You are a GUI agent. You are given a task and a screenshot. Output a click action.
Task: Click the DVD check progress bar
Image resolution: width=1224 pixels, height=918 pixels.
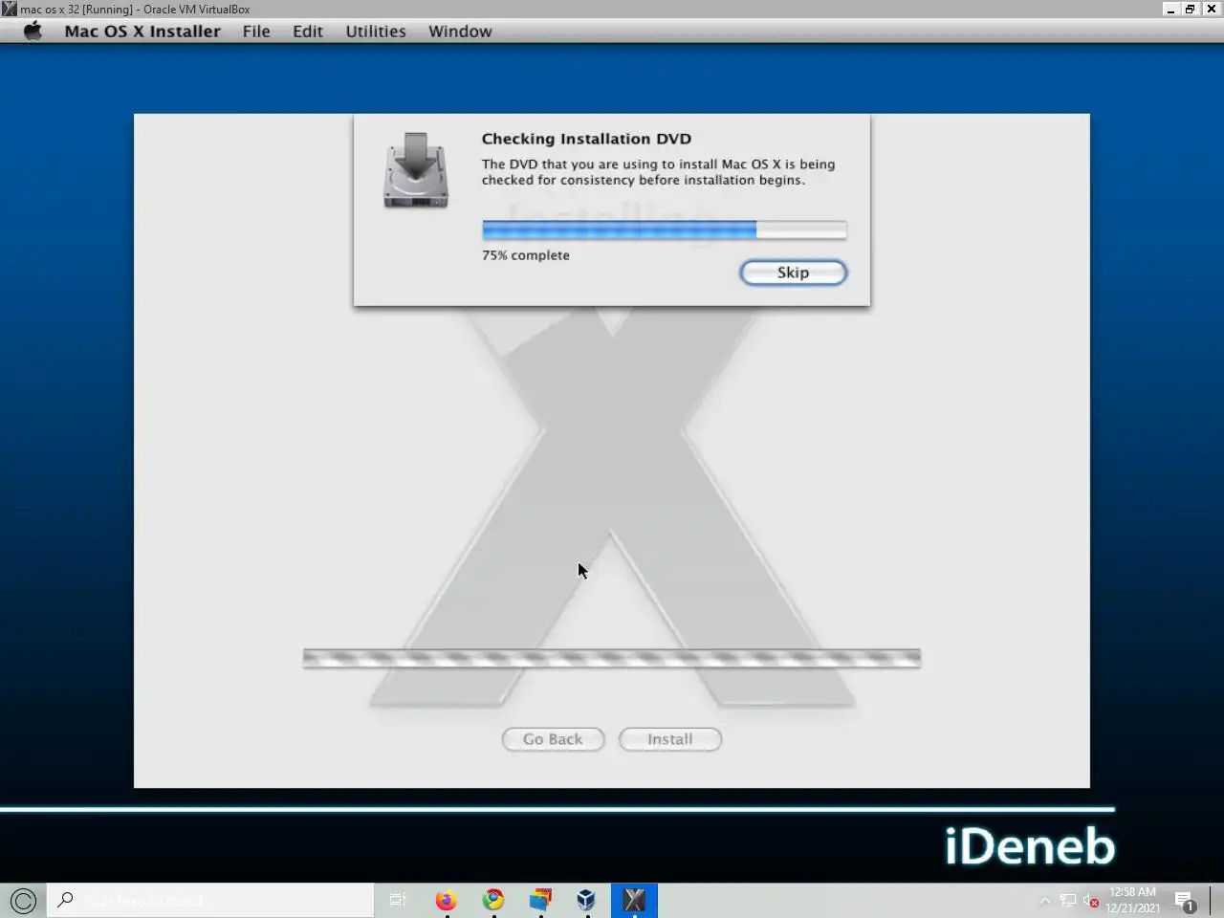(x=664, y=229)
